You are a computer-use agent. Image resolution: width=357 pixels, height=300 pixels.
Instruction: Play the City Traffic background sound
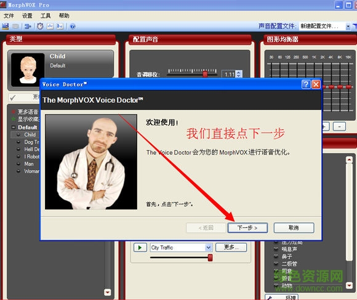pos(140,248)
